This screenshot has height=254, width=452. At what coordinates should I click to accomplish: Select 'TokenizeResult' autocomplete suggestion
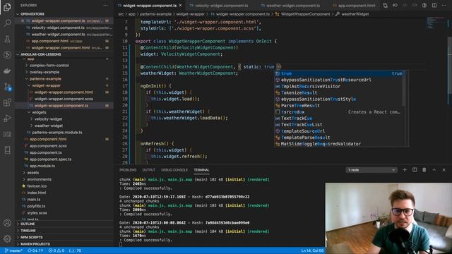click(x=339, y=92)
